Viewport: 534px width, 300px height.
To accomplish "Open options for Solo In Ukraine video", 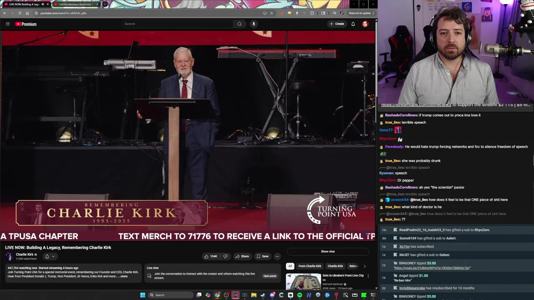I will (368, 276).
